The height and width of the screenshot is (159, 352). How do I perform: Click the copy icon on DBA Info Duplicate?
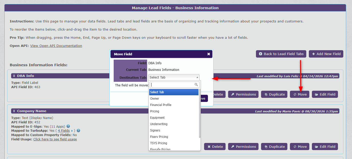pos(266,95)
